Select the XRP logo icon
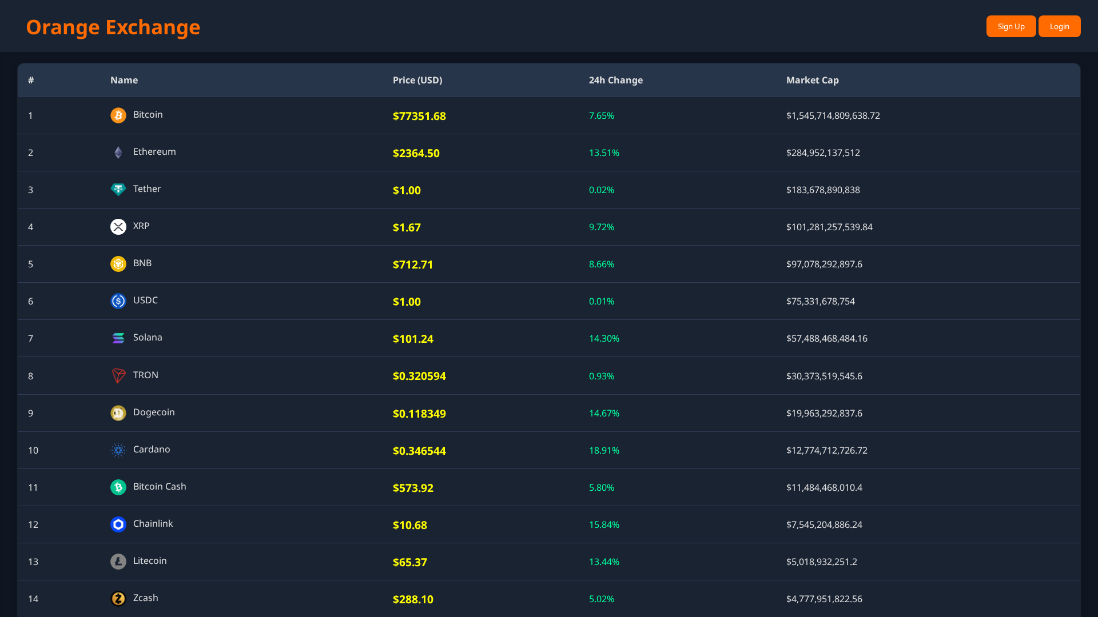1098x617 pixels. click(x=118, y=226)
